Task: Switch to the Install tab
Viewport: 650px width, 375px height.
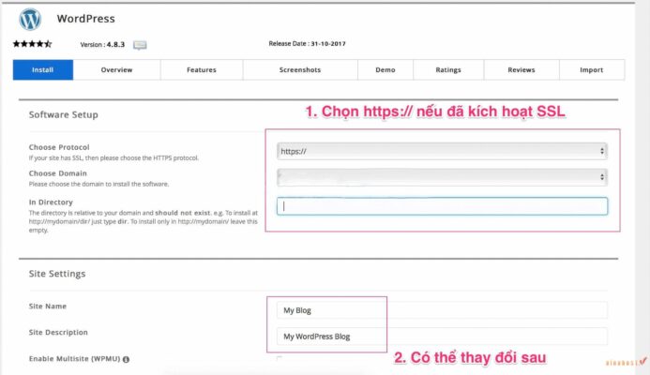Action: tap(43, 70)
